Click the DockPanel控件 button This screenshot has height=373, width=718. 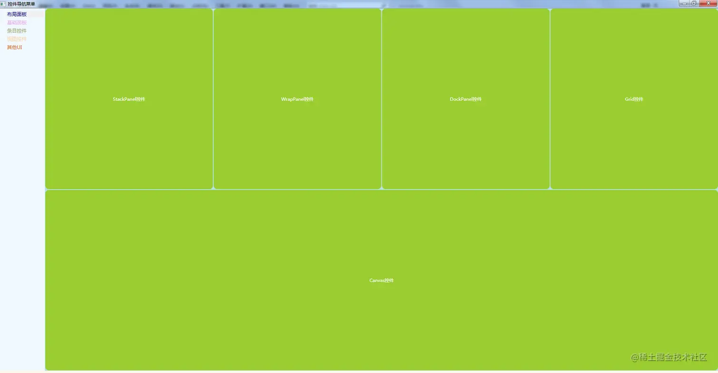(x=465, y=99)
